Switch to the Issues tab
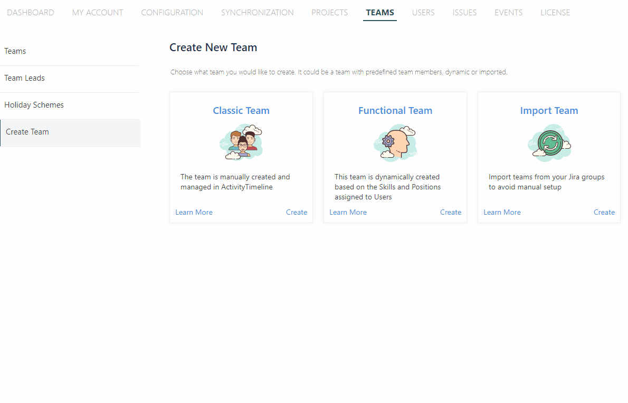The image size is (628, 403). [x=464, y=13]
